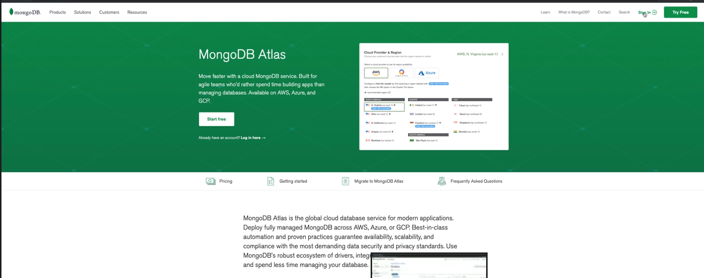This screenshot has height=278, width=704.
Task: Select the Tokyo (ap-northeast-1) region
Action: tap(468, 105)
